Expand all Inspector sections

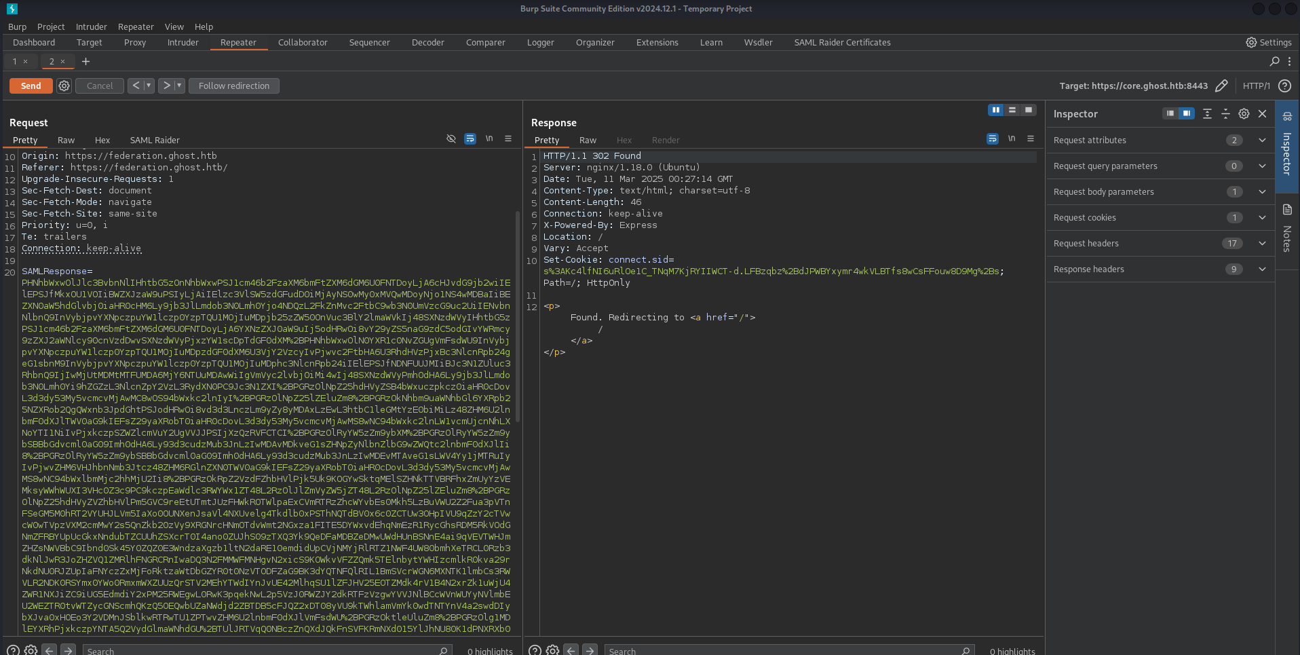pos(1207,113)
